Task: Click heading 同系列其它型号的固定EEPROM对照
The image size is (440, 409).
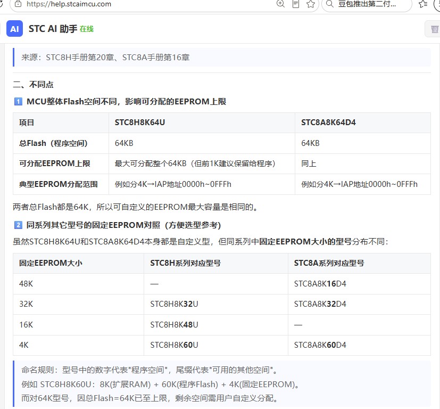Action: [124, 225]
